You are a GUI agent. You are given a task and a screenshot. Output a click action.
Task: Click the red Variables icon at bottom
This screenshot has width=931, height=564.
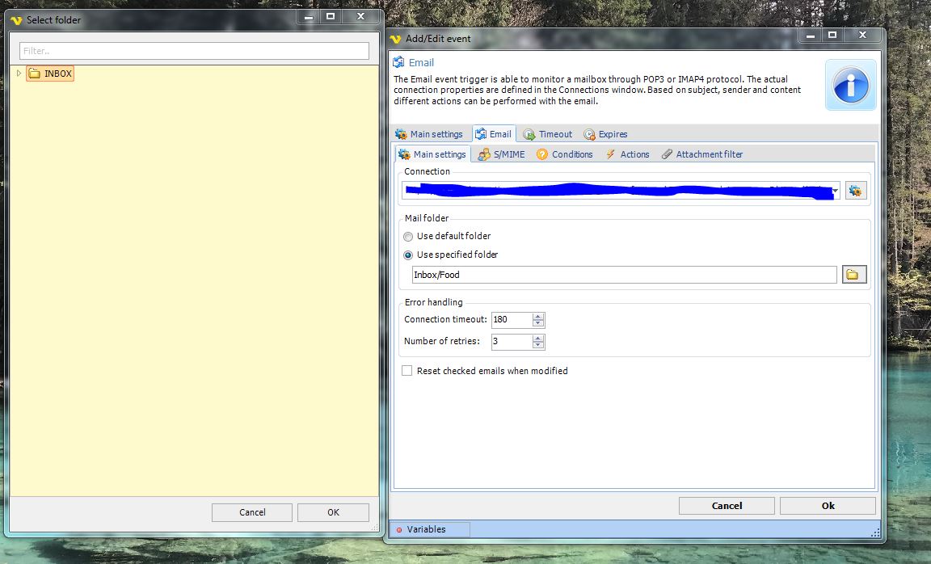point(399,530)
